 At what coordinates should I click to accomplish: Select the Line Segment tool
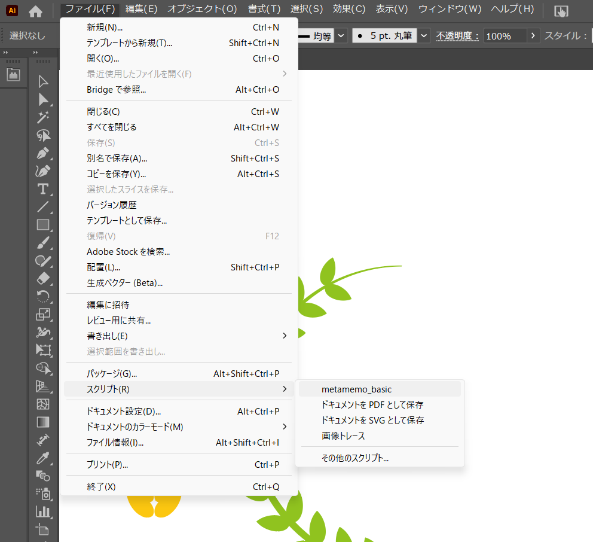coord(43,207)
